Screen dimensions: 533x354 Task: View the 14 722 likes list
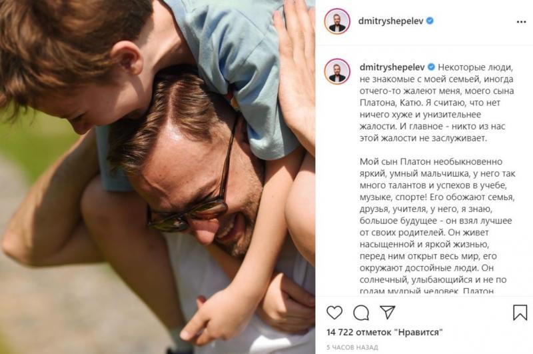[x=385, y=332]
